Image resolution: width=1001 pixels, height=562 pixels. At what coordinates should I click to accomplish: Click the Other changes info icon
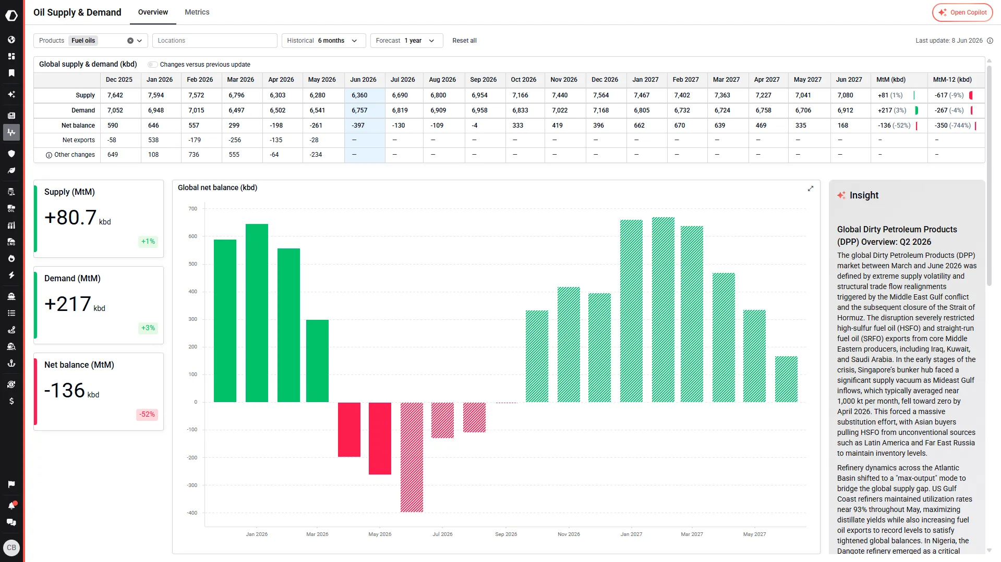[x=49, y=155]
